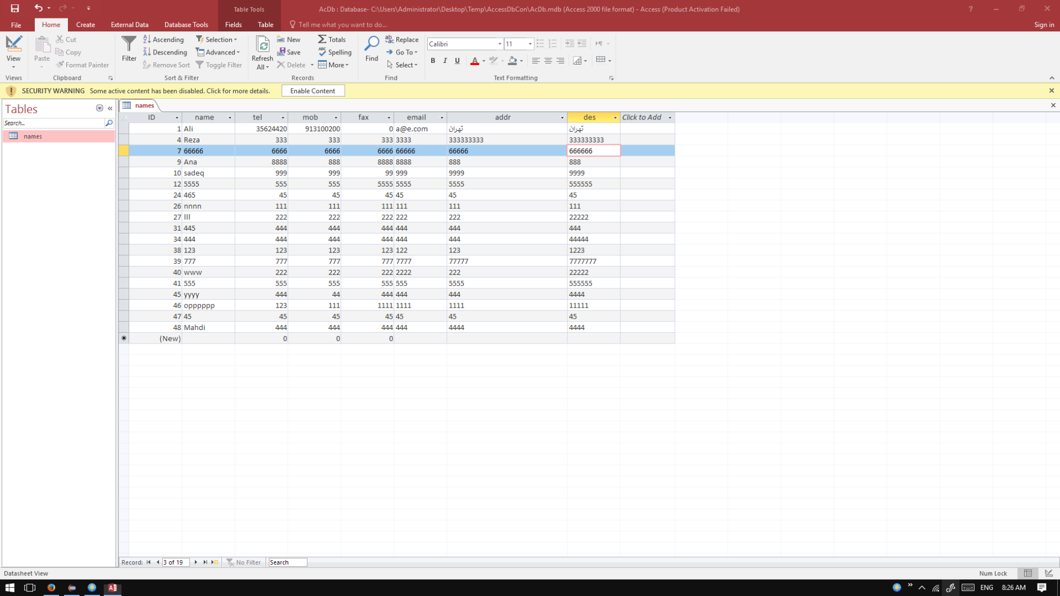This screenshot has height=596, width=1060.
Task: Expand the Selection filter menu
Action: [217, 39]
